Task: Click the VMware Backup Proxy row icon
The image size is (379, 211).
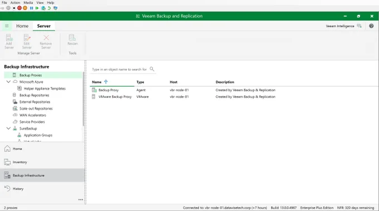Action: click(x=94, y=96)
